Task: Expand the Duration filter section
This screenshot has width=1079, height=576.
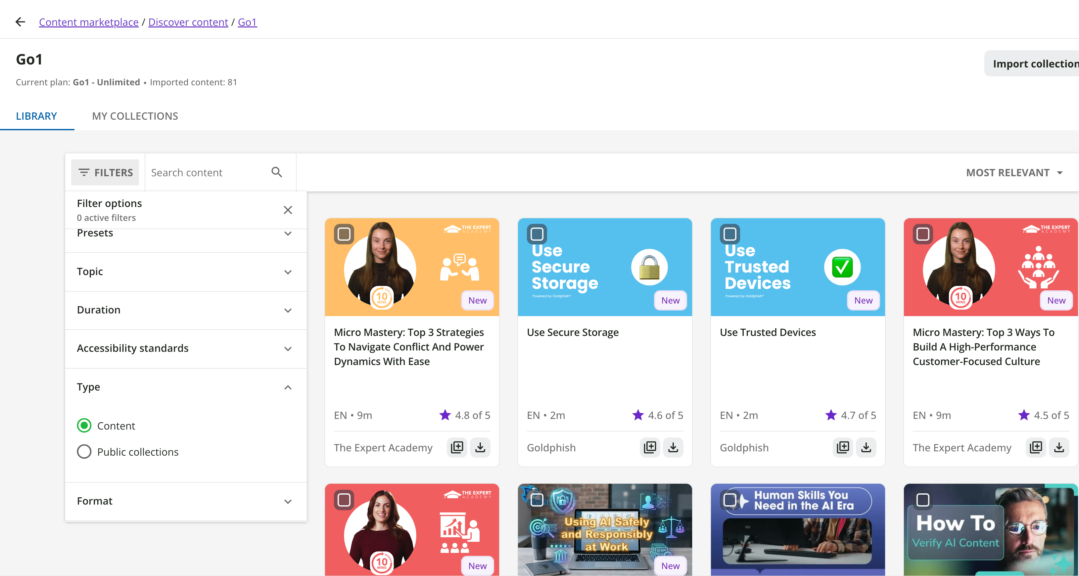Action: 186,310
